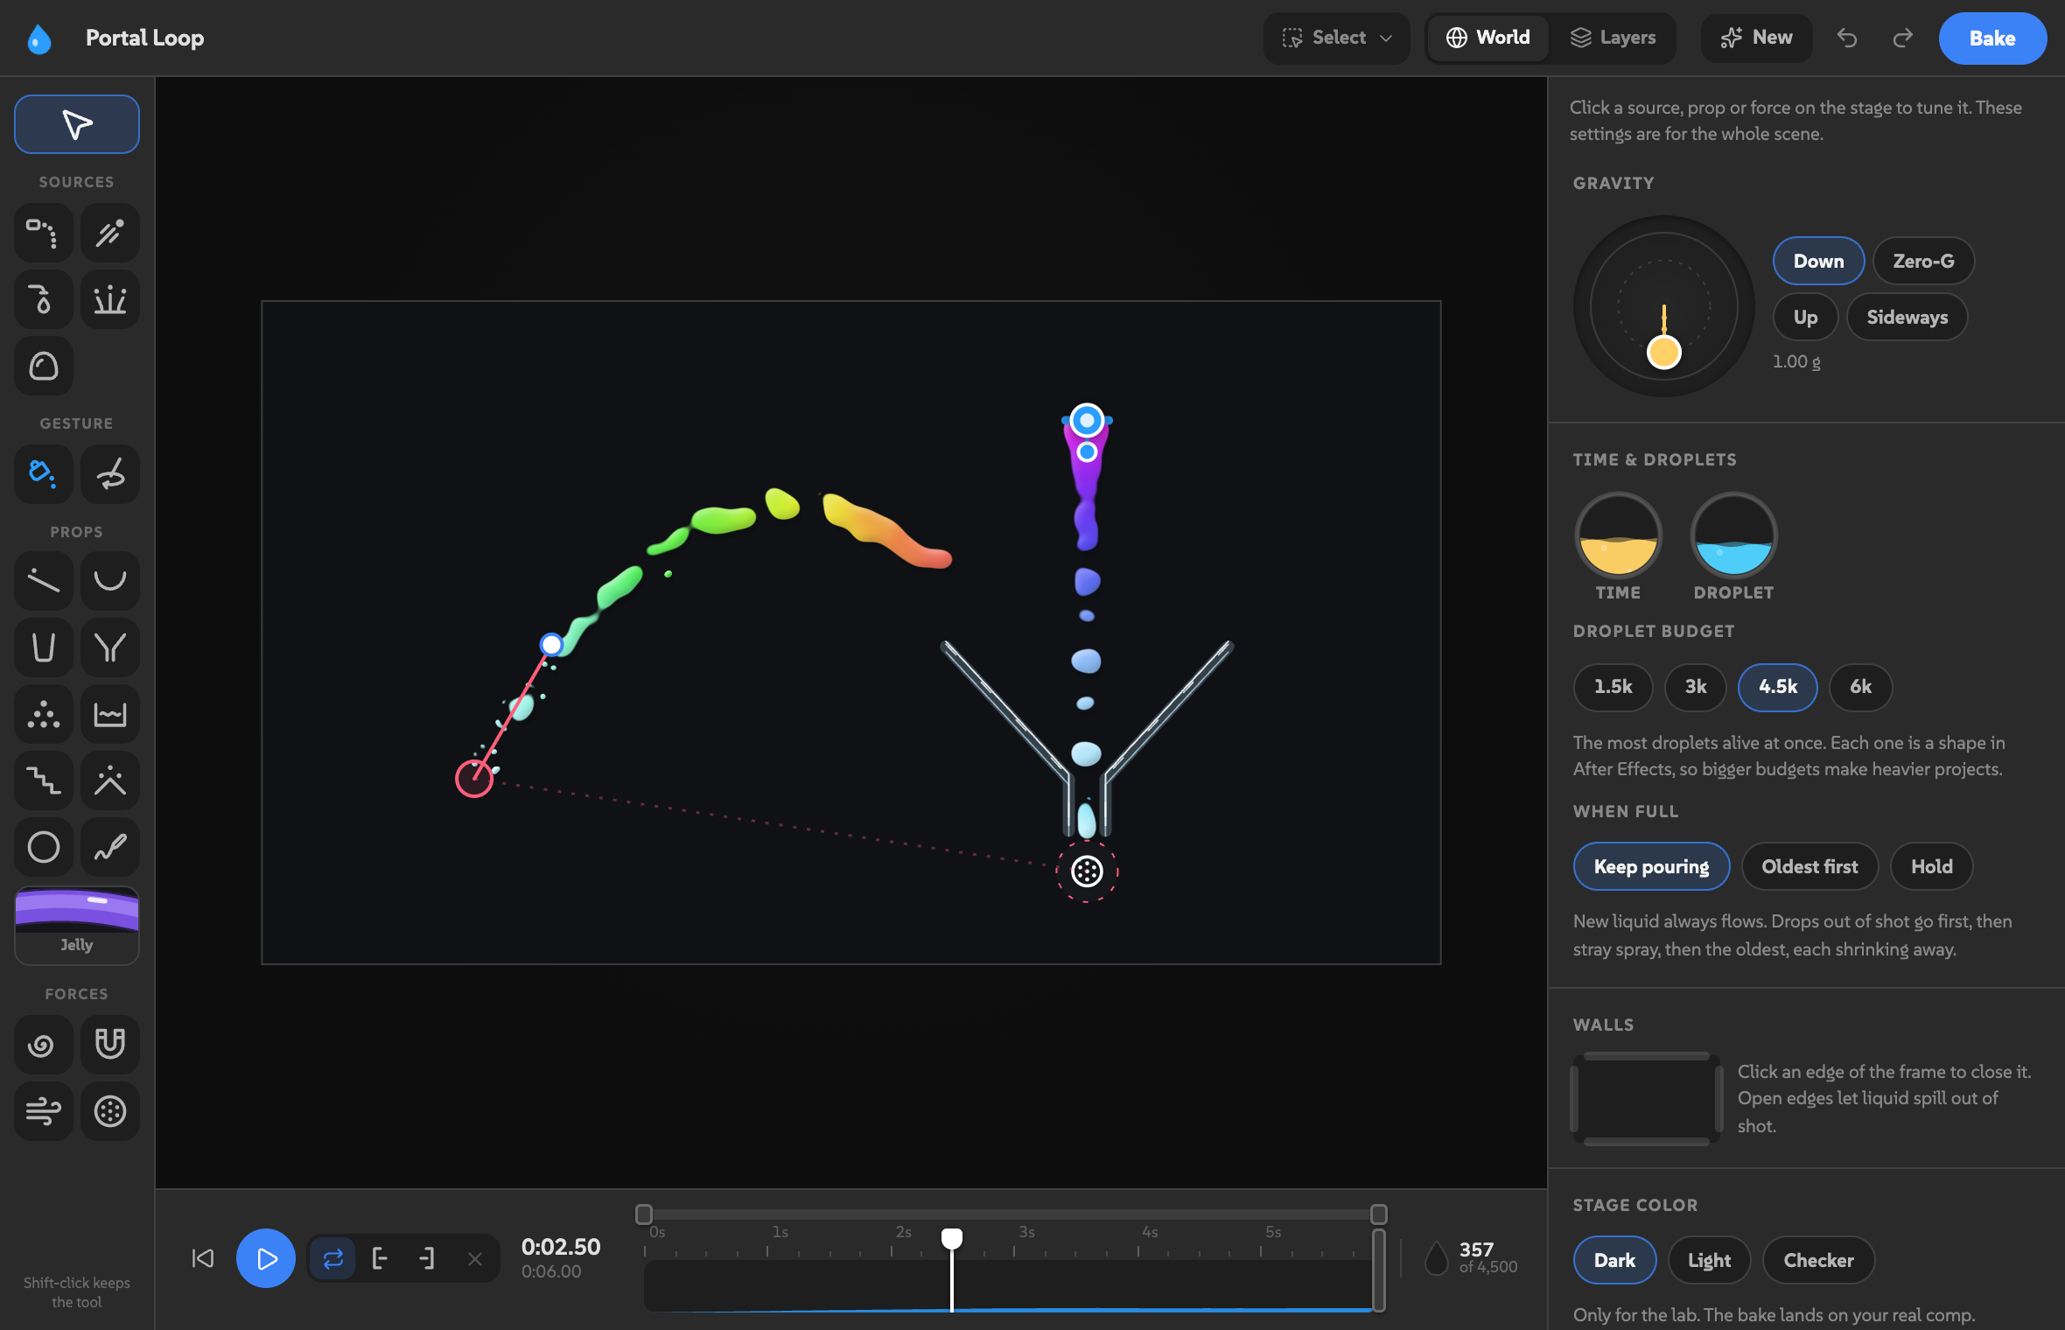Choose the stair steps prop

pos(44,780)
